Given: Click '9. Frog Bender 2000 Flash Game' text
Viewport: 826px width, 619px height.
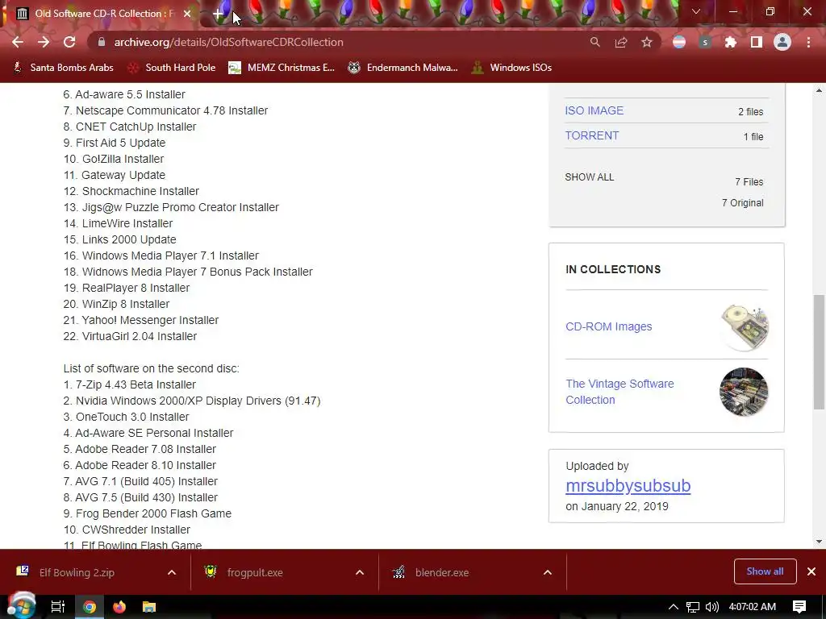Looking at the screenshot, I should 148,513.
